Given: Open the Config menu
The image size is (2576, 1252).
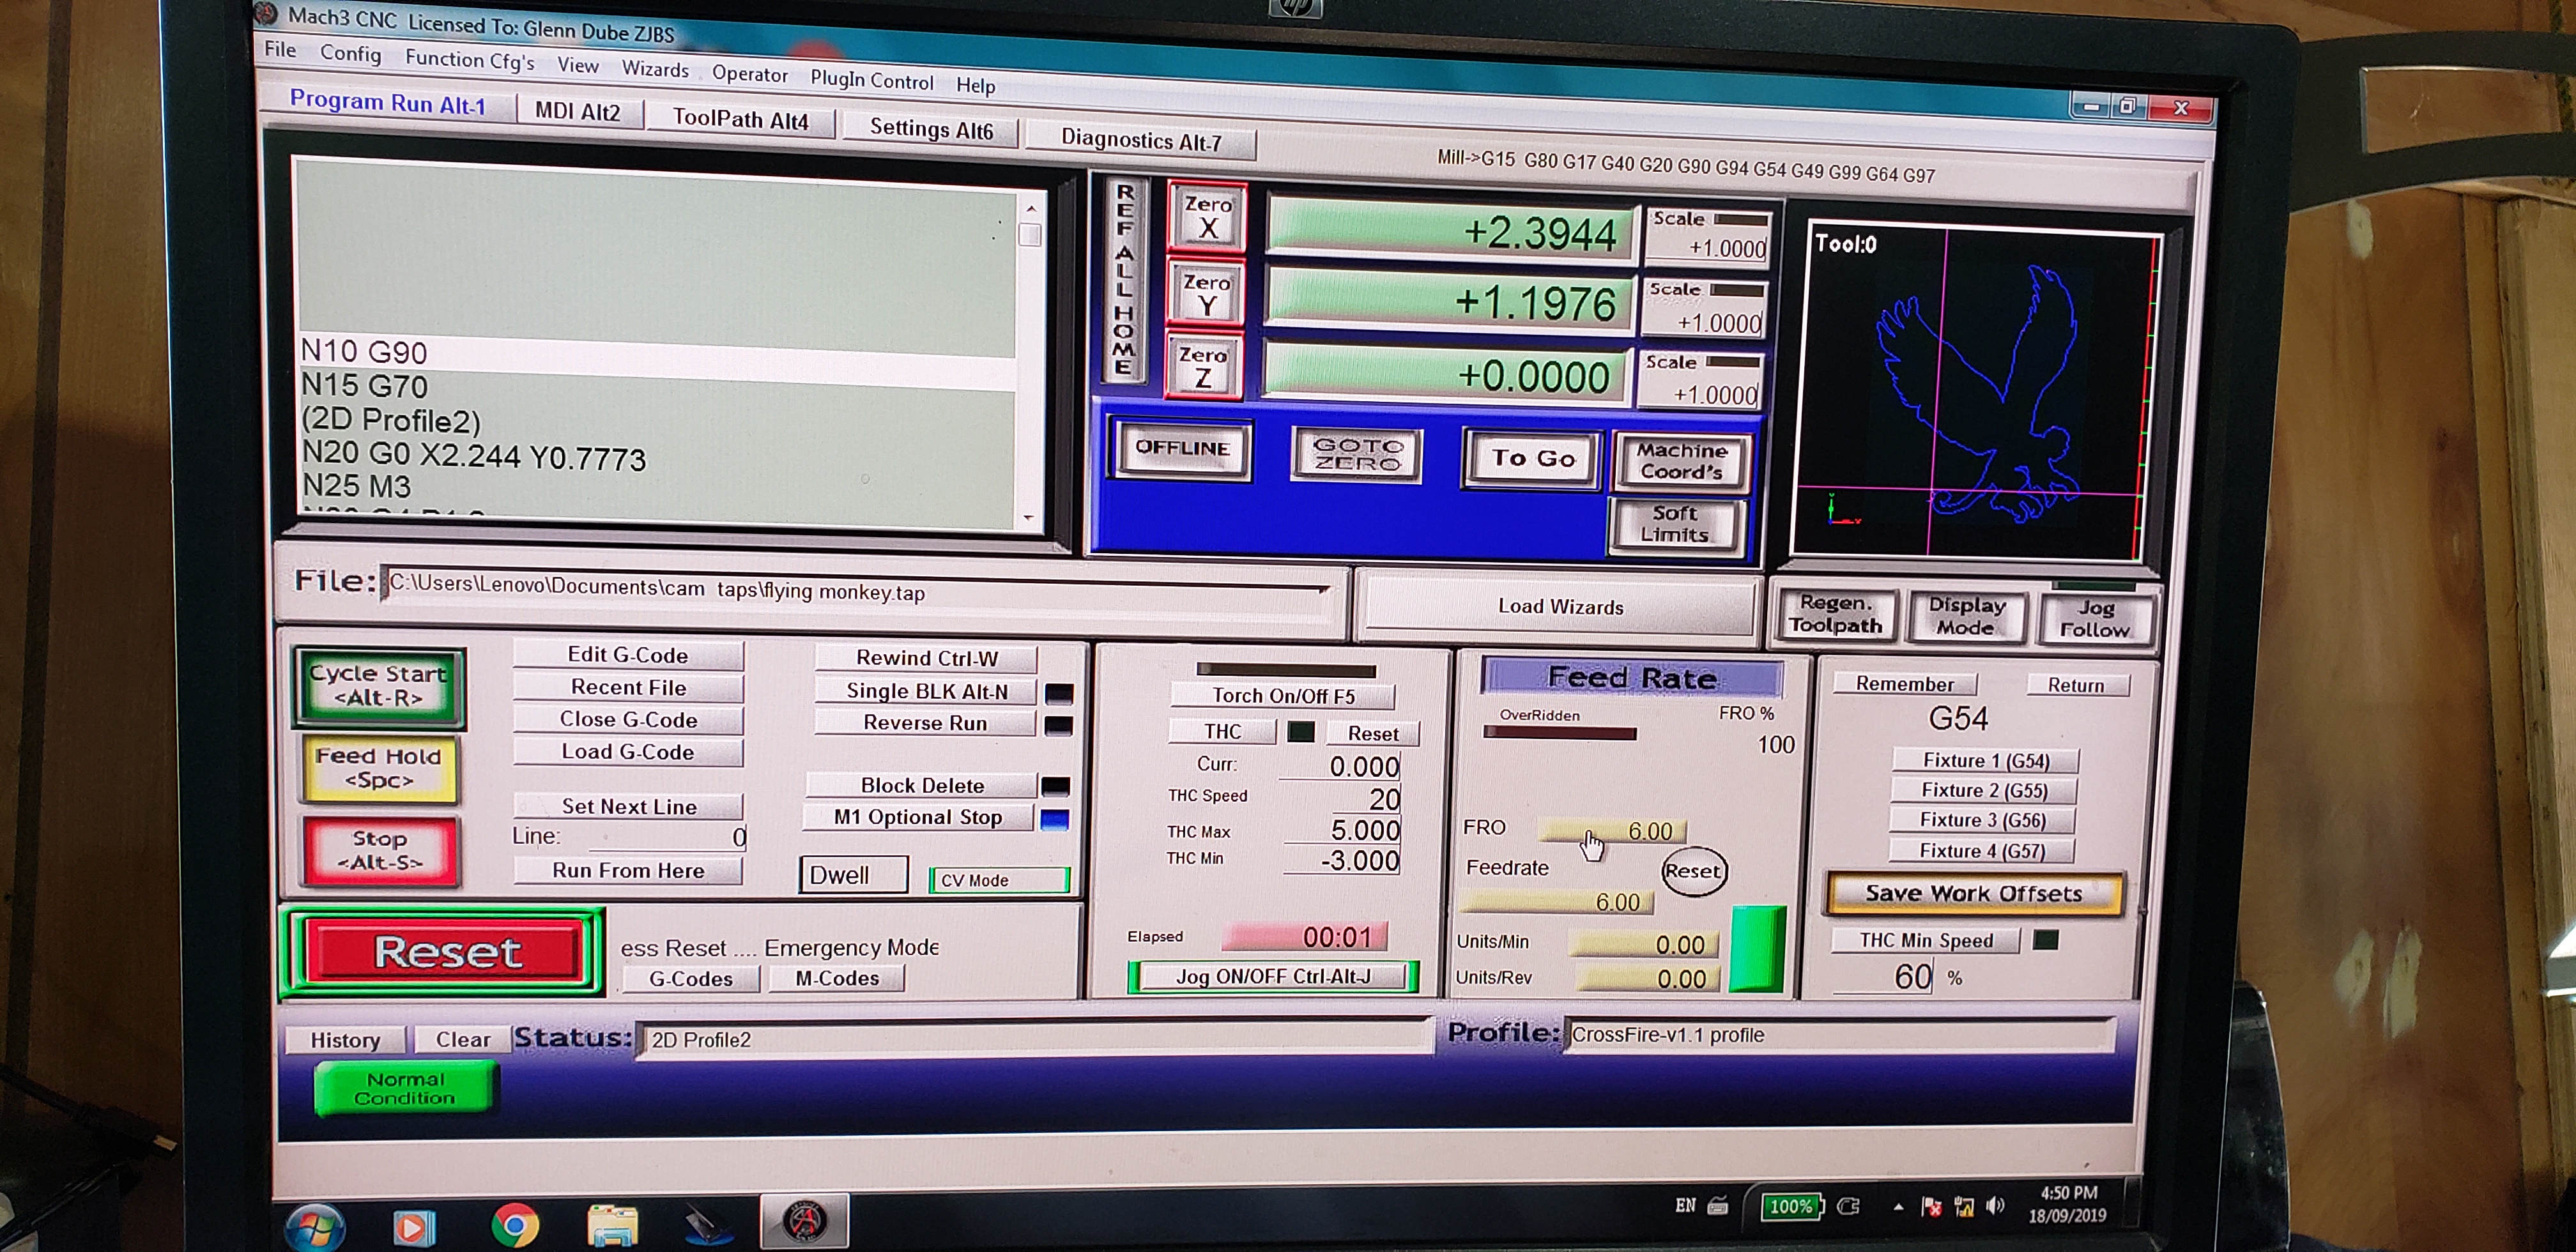Looking at the screenshot, I should click(350, 53).
